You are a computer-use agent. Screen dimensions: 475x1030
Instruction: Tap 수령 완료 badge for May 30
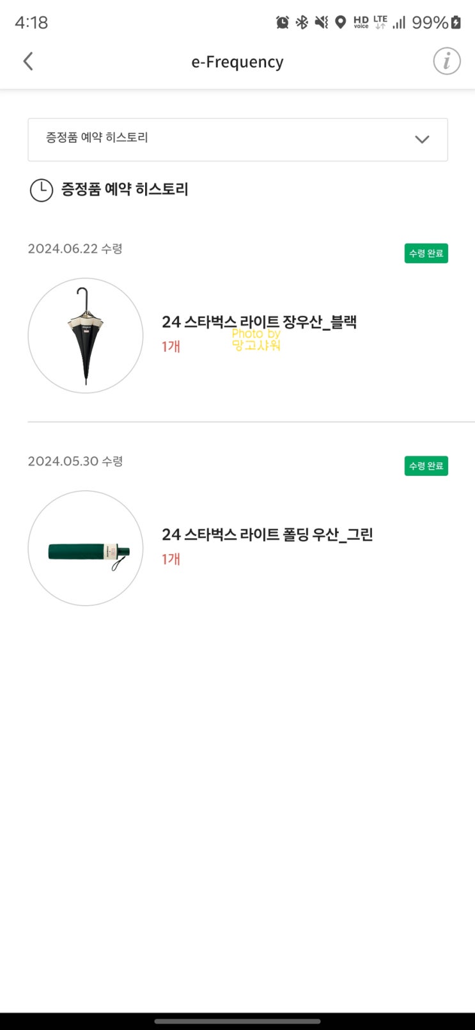pos(426,466)
